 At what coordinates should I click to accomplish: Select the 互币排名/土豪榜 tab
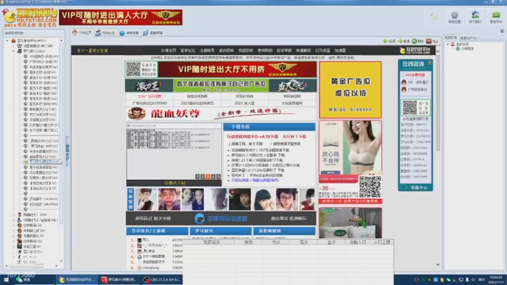coord(157,231)
